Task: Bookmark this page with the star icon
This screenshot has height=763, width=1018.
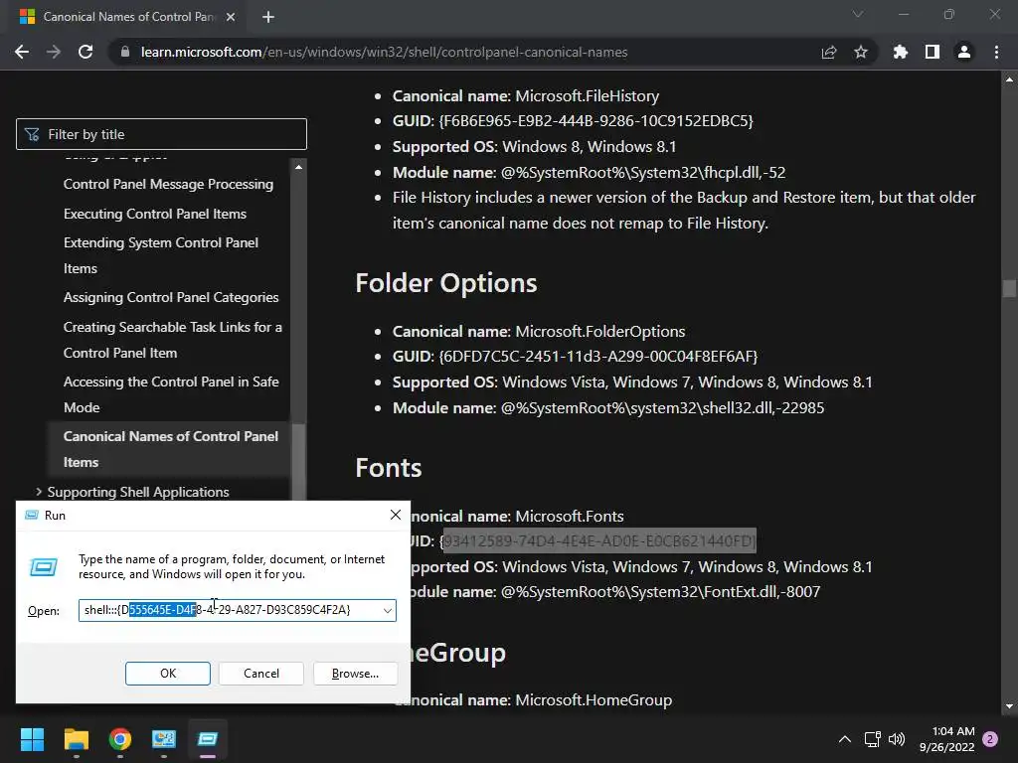Action: click(x=861, y=52)
